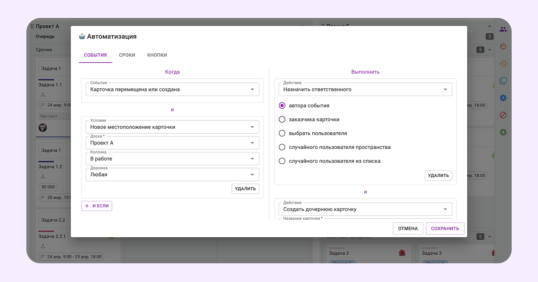This screenshot has height=282, width=538.
Task: Select 'случайного пользователя пространства' radio button
Action: click(x=282, y=147)
